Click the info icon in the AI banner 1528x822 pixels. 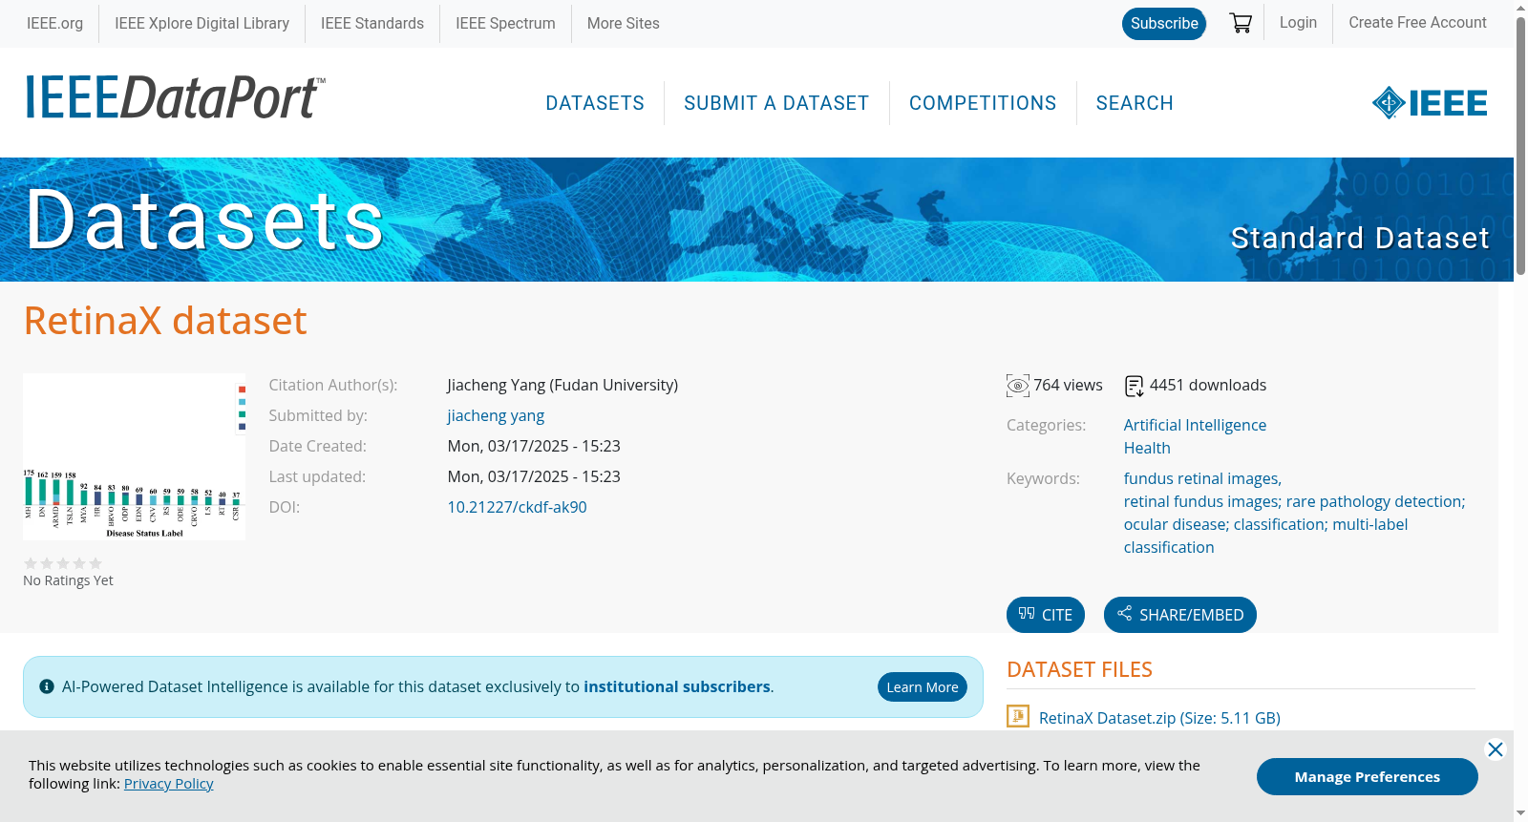[x=47, y=686]
